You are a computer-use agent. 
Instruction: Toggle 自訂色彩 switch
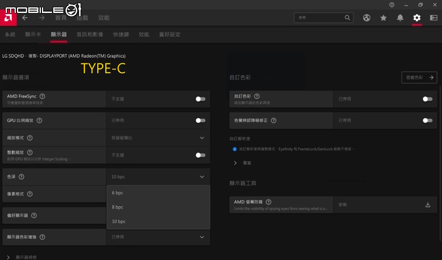(x=427, y=99)
